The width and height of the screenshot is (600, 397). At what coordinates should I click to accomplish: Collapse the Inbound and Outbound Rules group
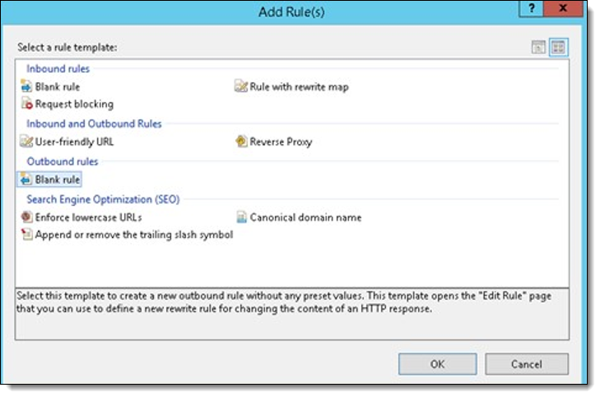pyautogui.click(x=94, y=124)
